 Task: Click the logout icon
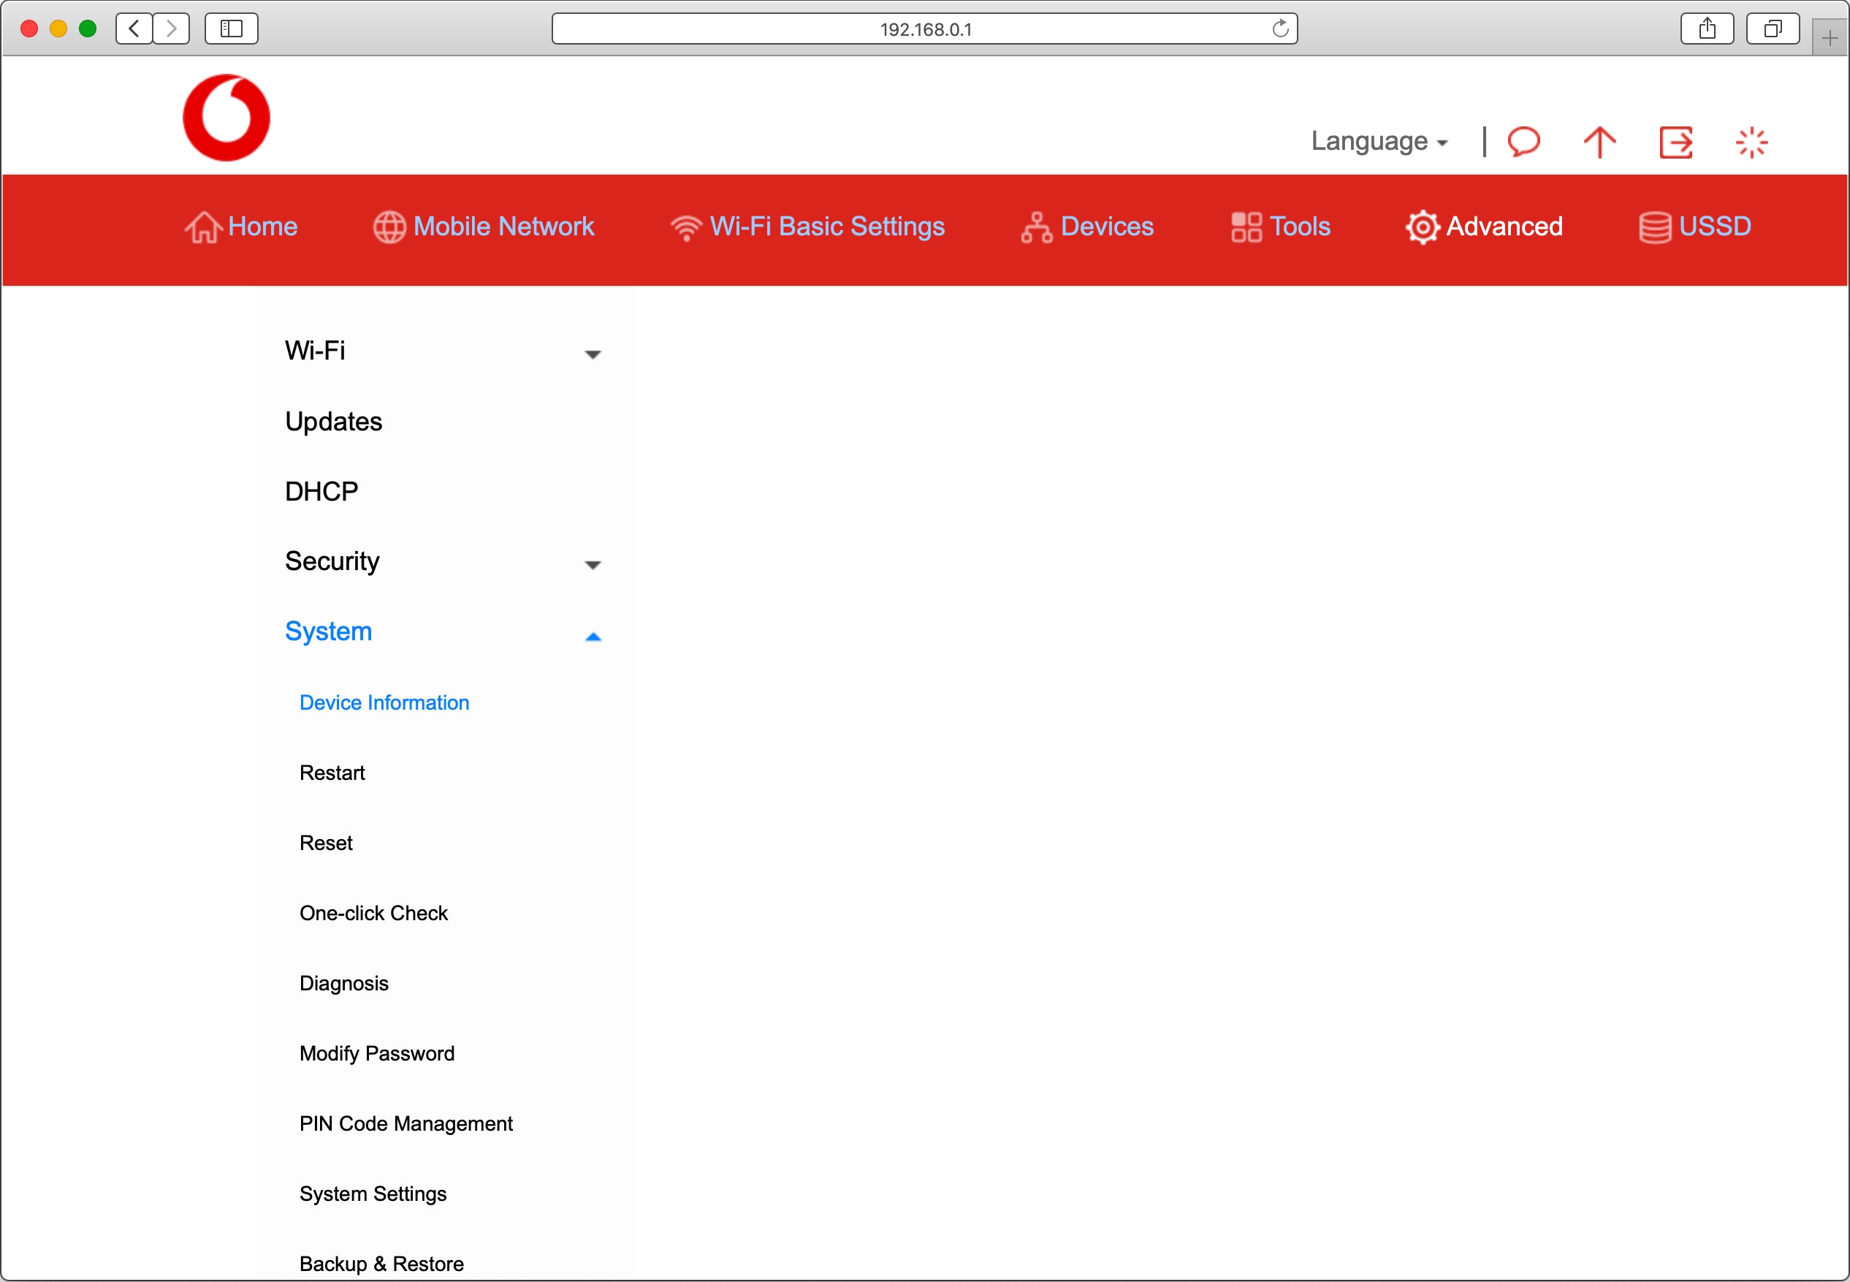click(x=1676, y=143)
